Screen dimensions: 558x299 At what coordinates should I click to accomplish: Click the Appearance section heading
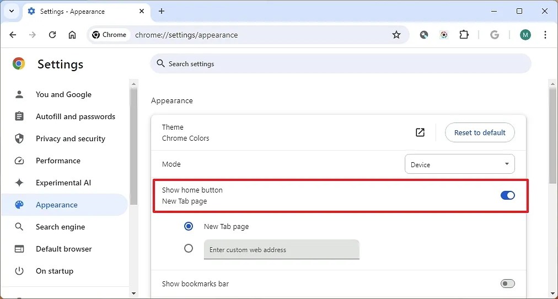tap(172, 101)
